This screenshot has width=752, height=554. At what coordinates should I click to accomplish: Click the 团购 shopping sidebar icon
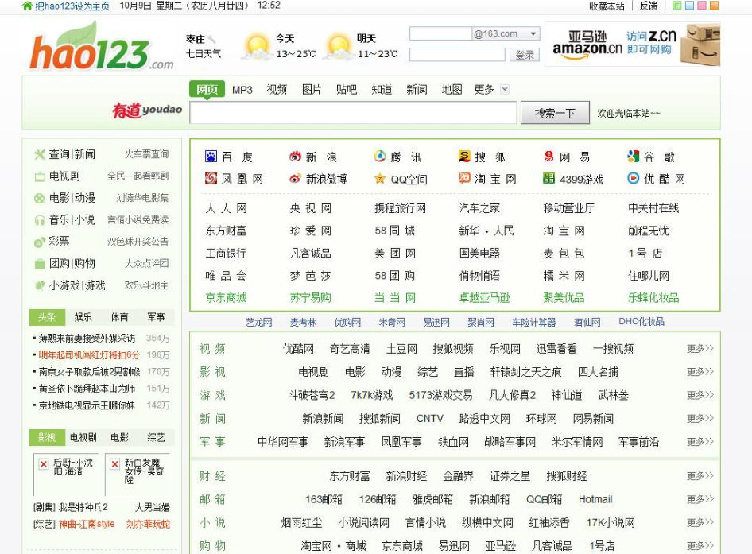[39, 264]
